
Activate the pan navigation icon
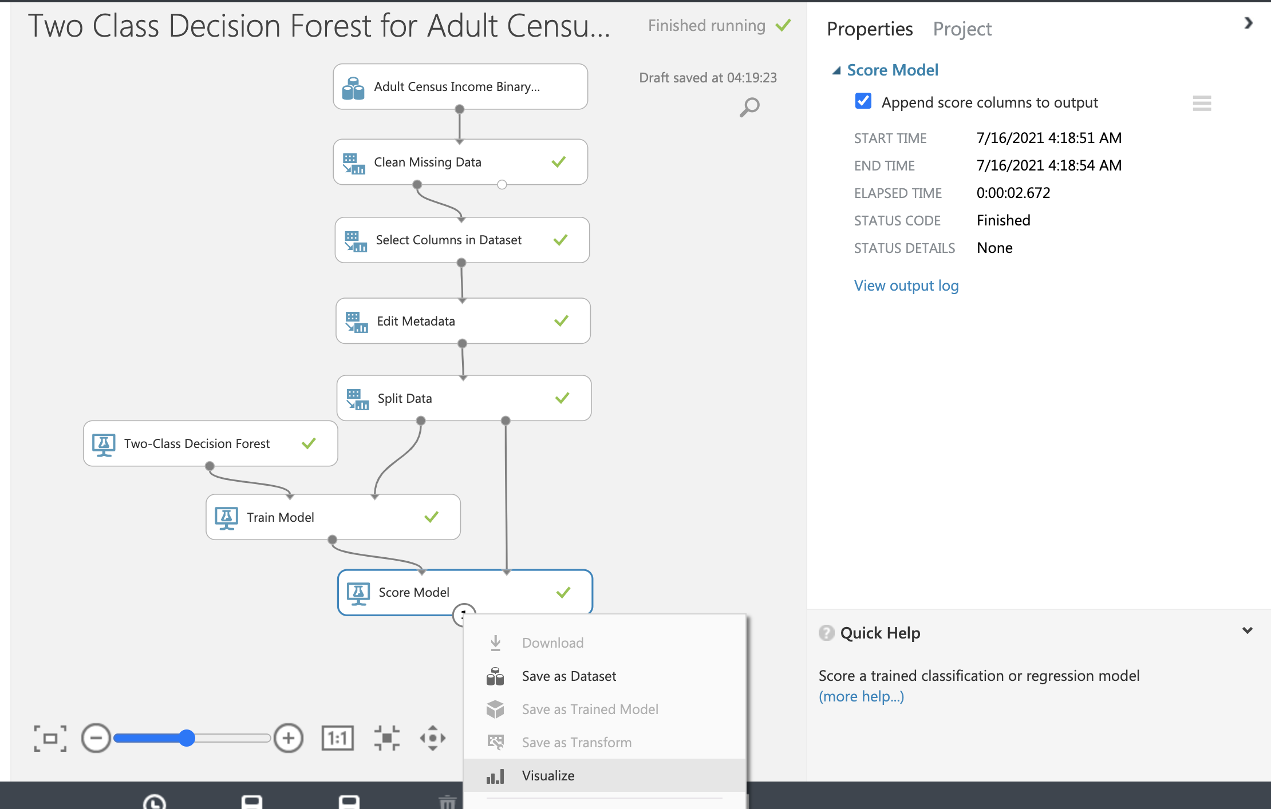(x=433, y=738)
